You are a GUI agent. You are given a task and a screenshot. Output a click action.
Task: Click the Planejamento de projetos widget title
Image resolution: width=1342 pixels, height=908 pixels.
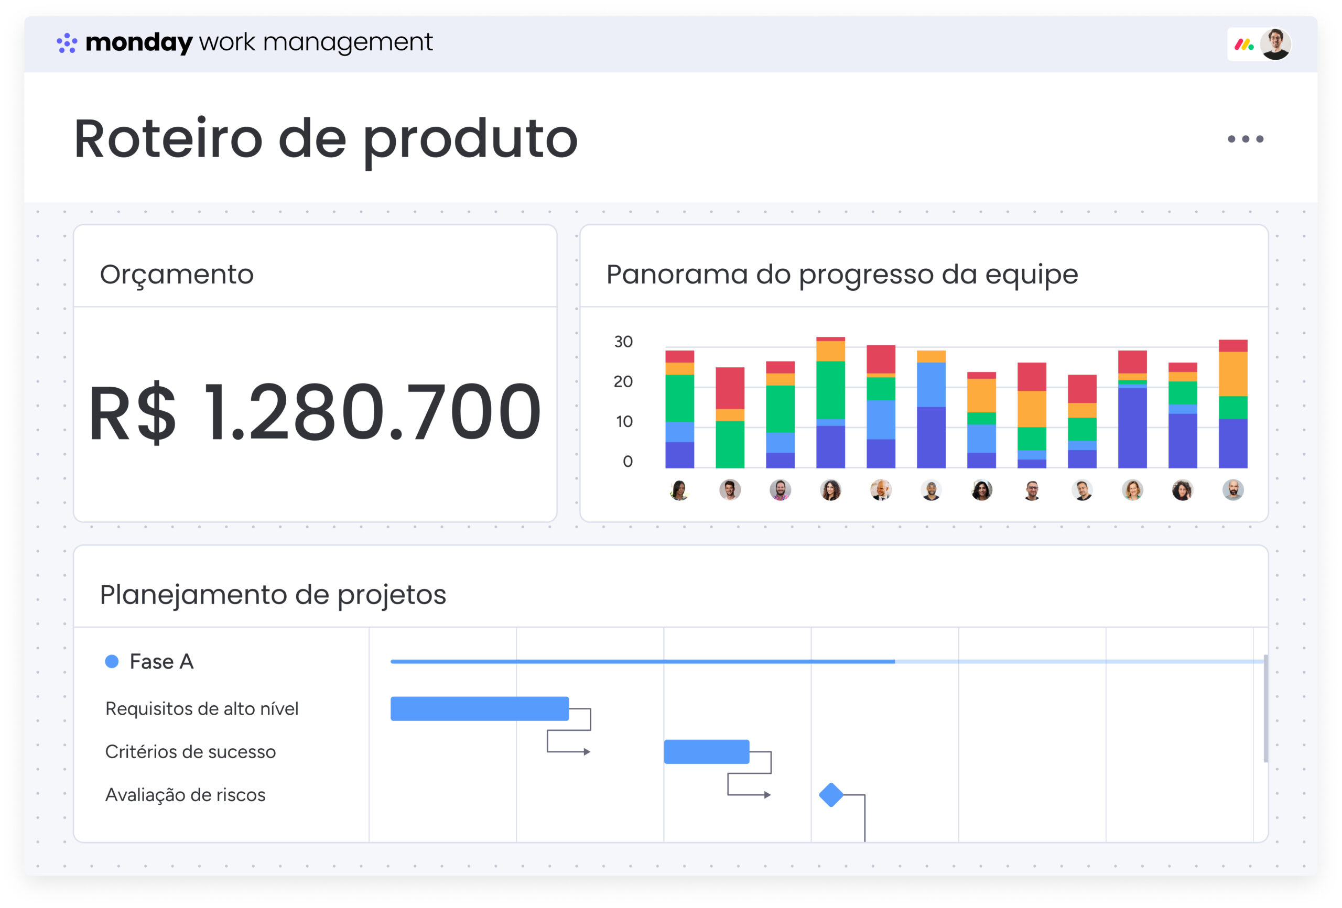pyautogui.click(x=273, y=595)
